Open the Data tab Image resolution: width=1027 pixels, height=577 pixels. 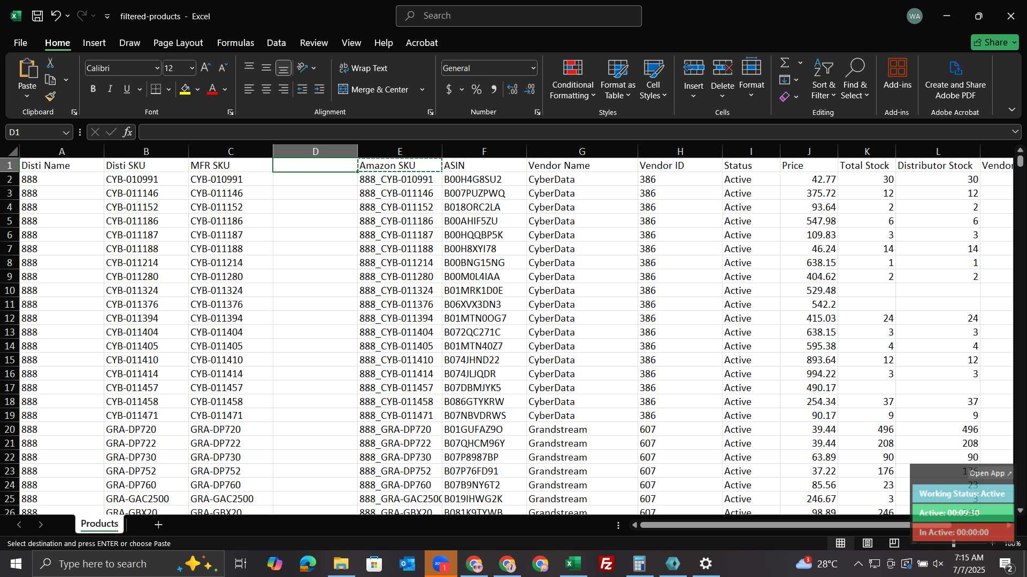tap(276, 43)
